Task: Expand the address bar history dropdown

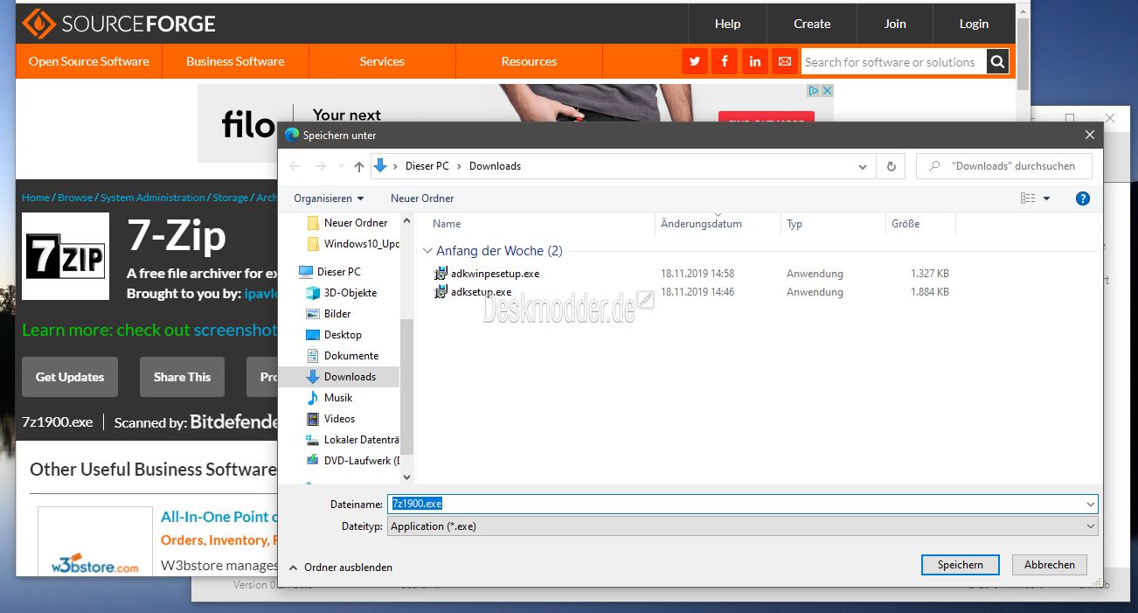Action: point(863,166)
